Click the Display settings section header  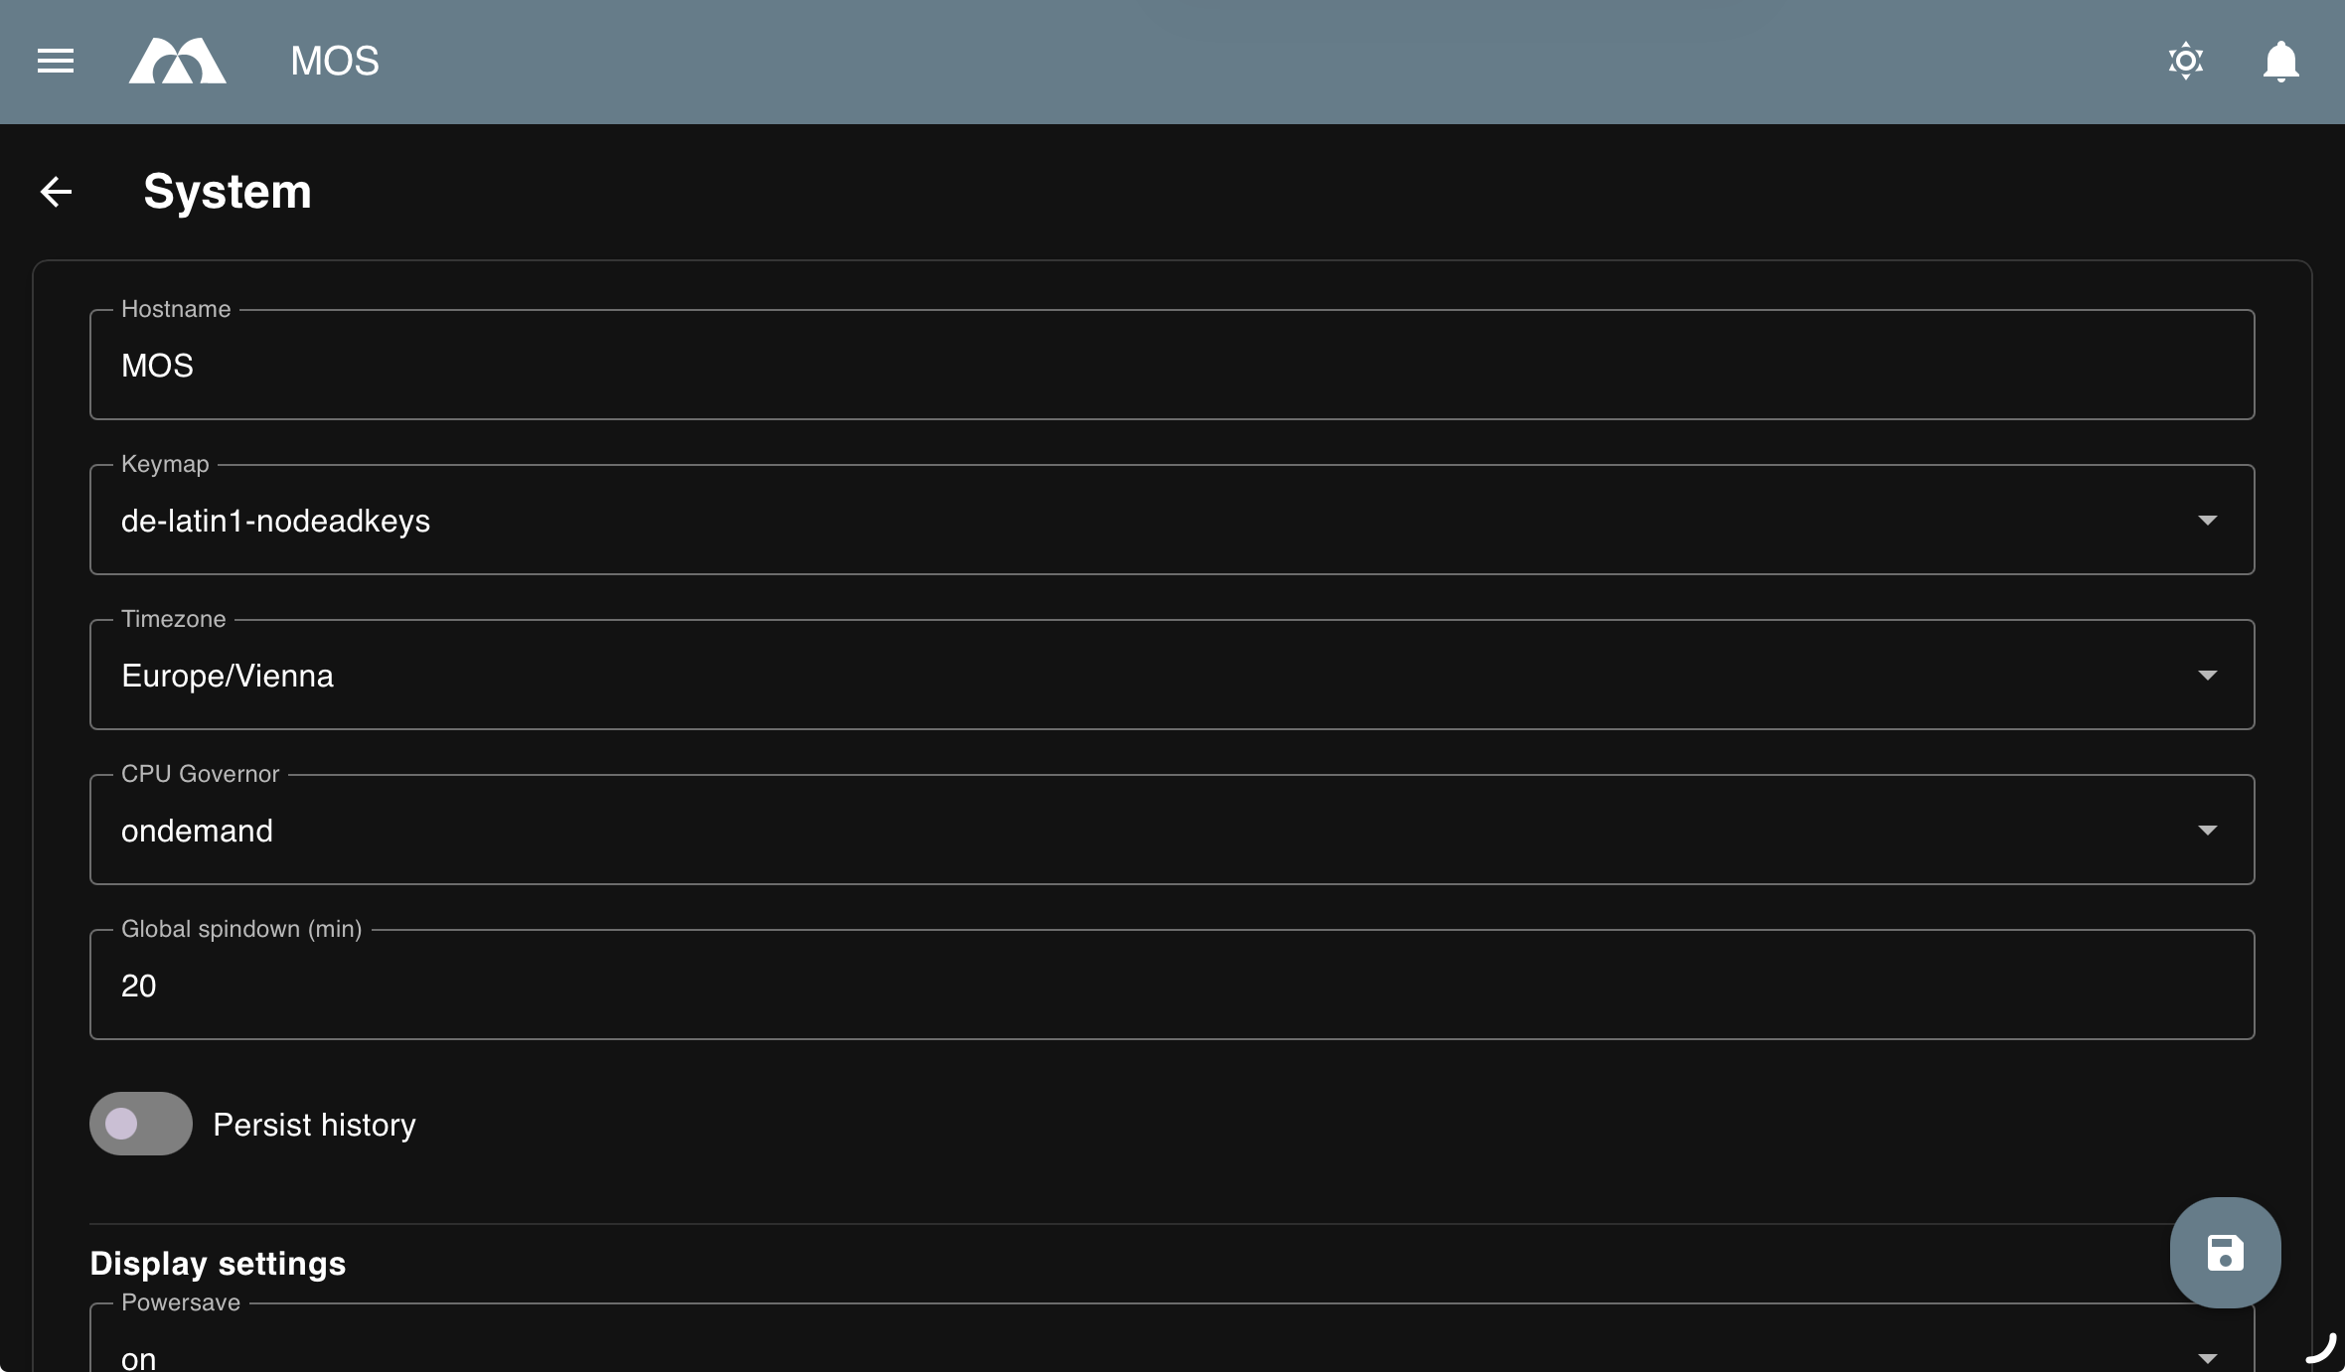pos(217,1263)
